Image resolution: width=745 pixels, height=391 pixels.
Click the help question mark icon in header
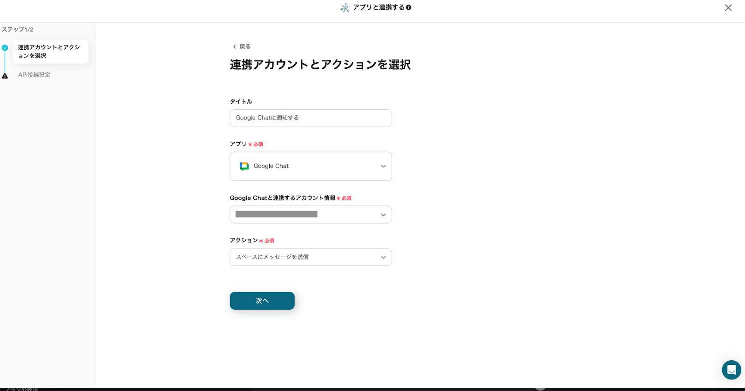(x=408, y=7)
